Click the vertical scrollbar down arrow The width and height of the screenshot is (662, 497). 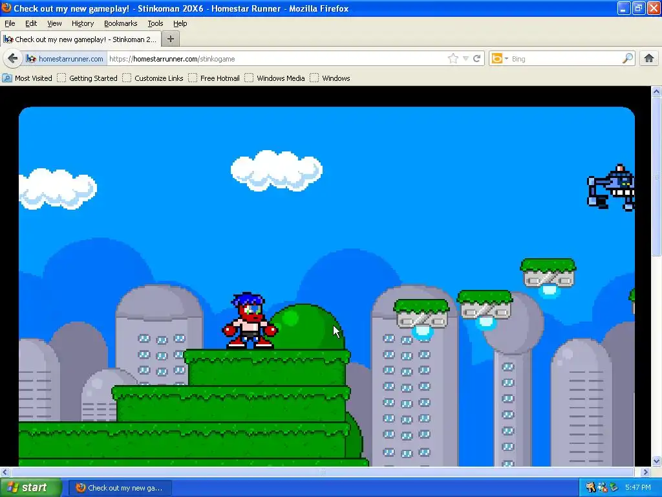coord(656,461)
